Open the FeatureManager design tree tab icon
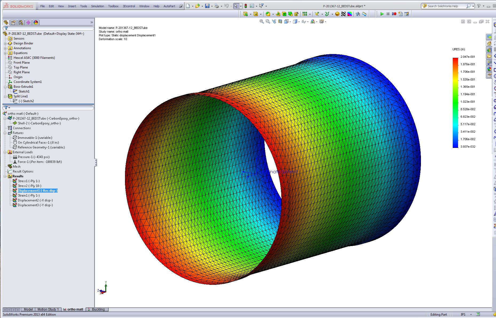Image resolution: width=496 pixels, height=318 pixels. (6, 22)
